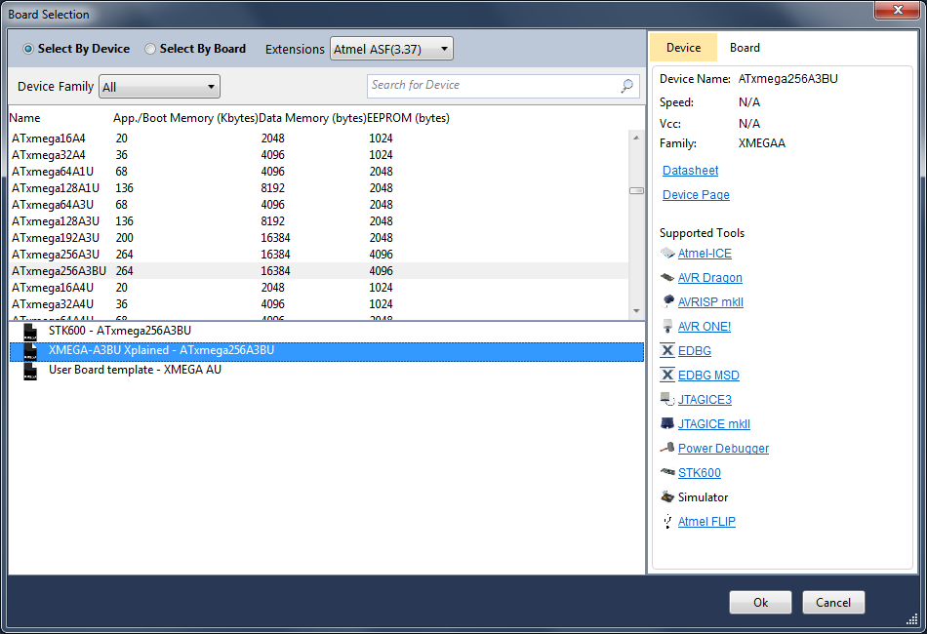Open the EDBG link

coord(695,350)
